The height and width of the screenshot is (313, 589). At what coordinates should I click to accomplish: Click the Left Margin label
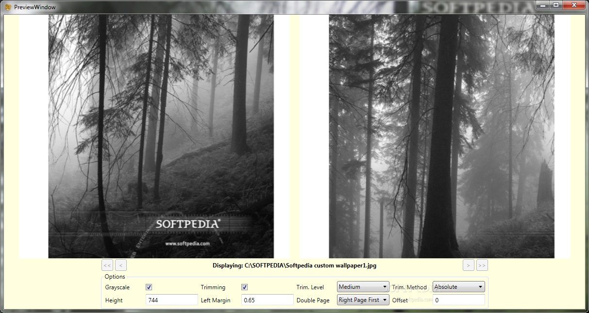click(216, 300)
